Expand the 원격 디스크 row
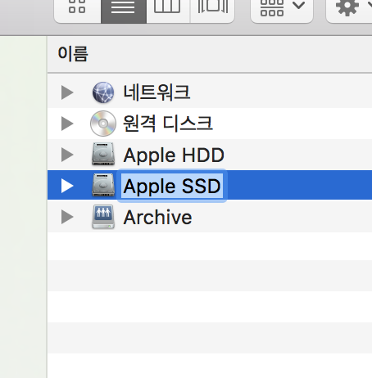Viewport: 372px width, 378px height. (x=67, y=124)
